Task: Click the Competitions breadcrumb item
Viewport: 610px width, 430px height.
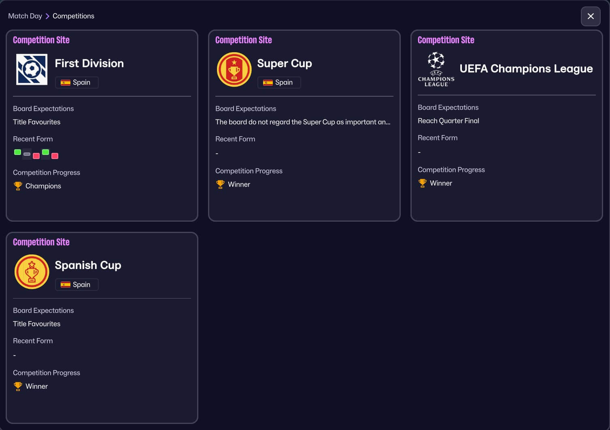Action: (x=73, y=16)
